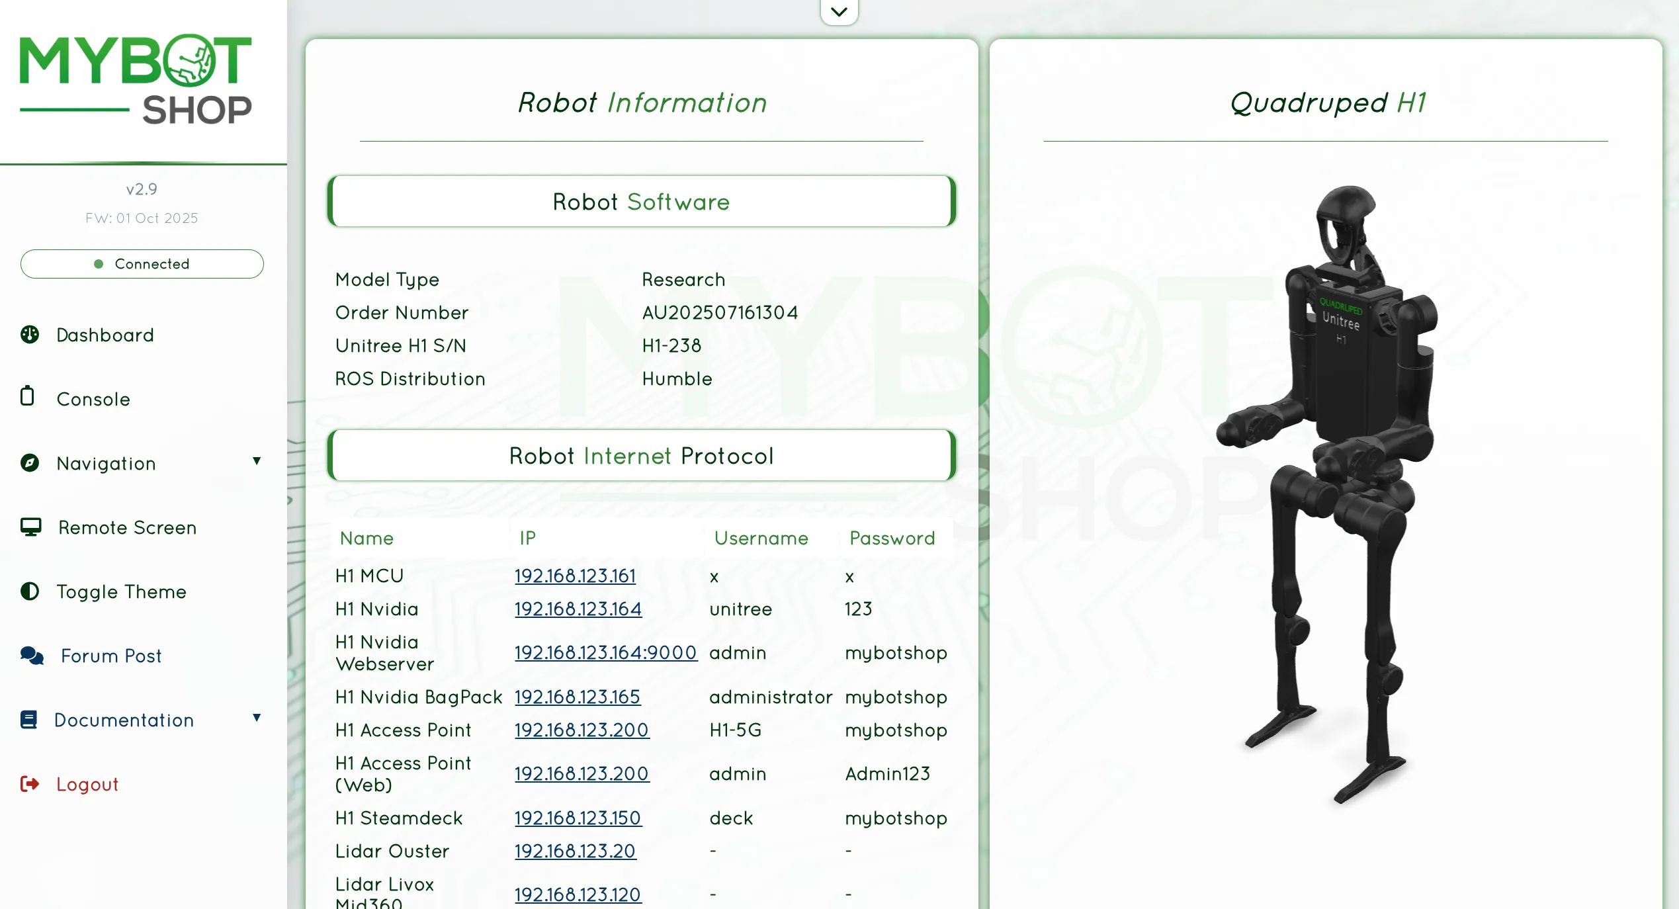
Task: Click the H1 Steamdeck IP 192.168.123.150
Action: (578, 818)
